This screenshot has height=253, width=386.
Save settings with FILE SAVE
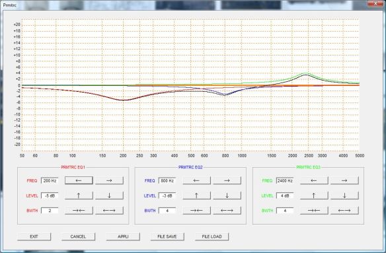pyautogui.click(x=167, y=236)
